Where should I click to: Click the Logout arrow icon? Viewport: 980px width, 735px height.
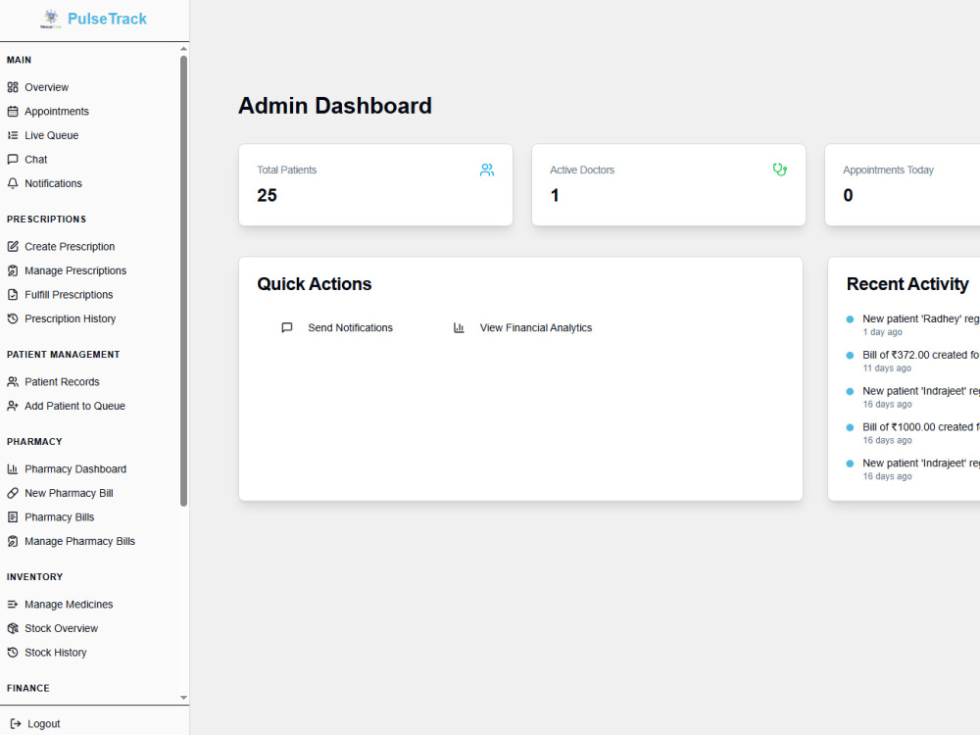coord(16,724)
